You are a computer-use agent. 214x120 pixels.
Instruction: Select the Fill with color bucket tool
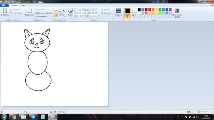click(60, 11)
